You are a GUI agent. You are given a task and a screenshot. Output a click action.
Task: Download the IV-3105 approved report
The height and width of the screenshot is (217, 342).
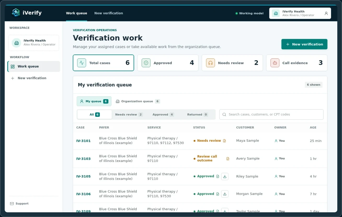[225, 176]
